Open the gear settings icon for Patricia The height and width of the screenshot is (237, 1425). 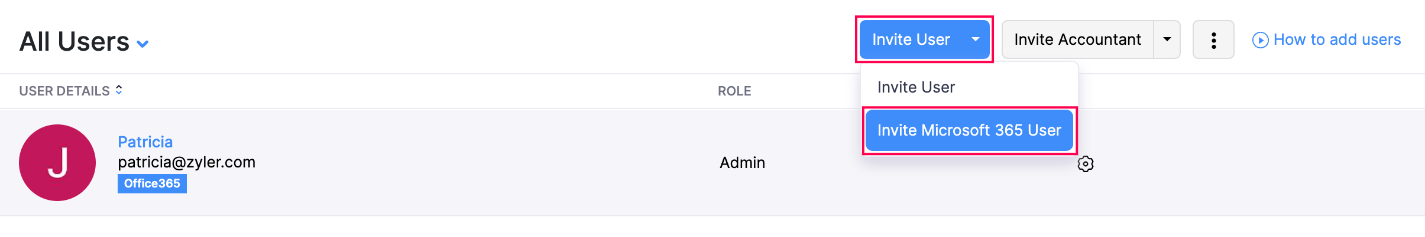pyautogui.click(x=1085, y=164)
